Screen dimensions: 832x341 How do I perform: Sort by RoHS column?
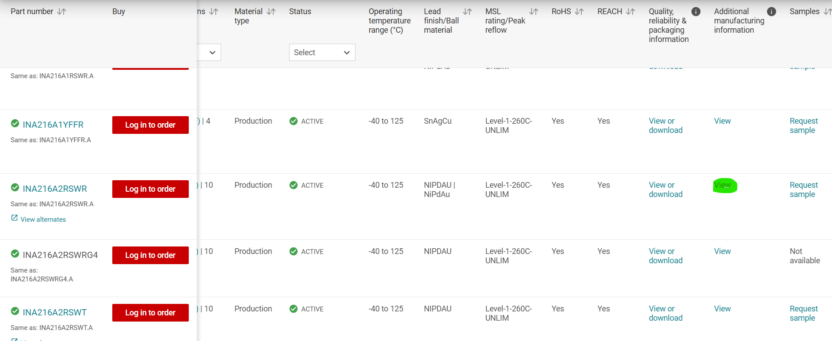click(x=579, y=11)
